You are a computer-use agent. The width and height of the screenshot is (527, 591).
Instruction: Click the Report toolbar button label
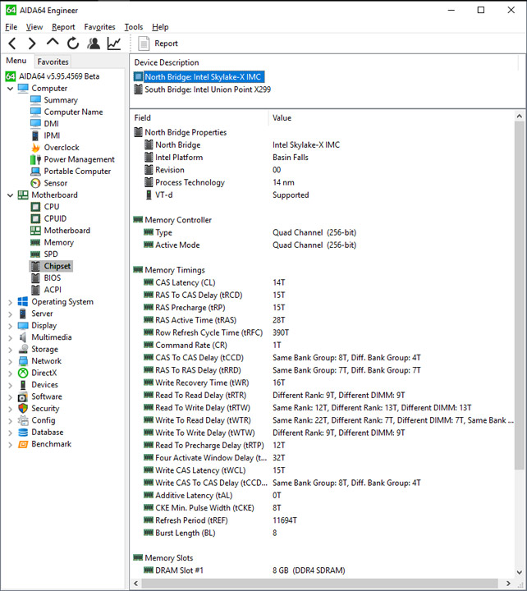166,44
